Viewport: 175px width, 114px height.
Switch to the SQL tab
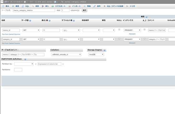pyautogui.click(x=25, y=6)
